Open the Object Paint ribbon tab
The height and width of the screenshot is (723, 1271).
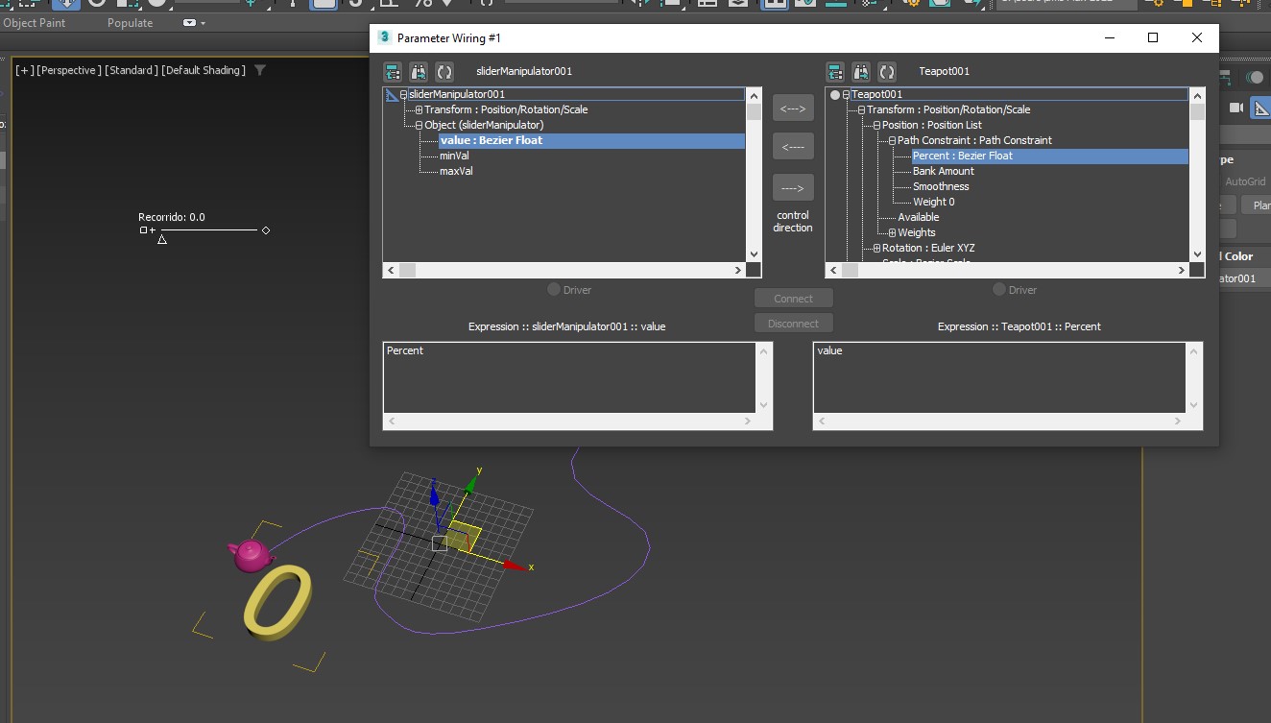35,23
